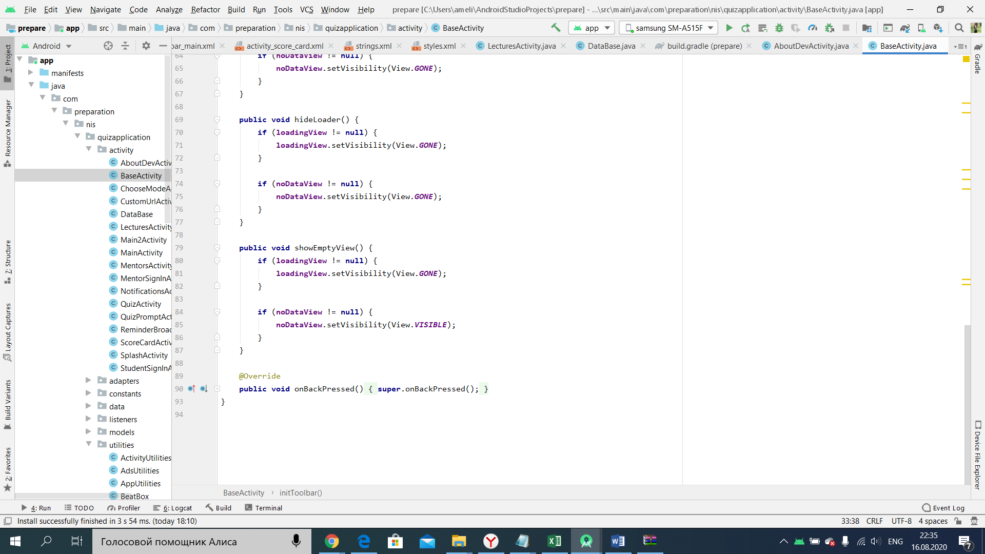This screenshot has height=554, width=985.
Task: Open the Profile app gauge icon
Action: pyautogui.click(x=812, y=28)
